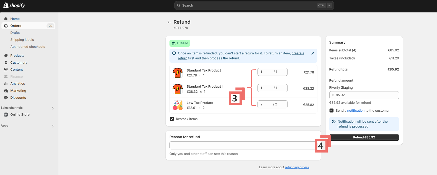Uncheck the Restock items checkbox

click(172, 119)
